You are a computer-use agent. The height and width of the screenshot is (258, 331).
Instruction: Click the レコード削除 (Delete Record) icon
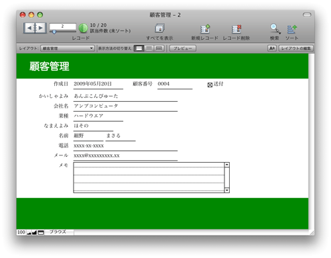pyautogui.click(x=236, y=28)
